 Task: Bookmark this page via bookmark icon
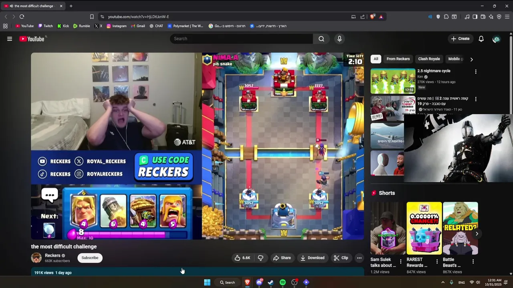(x=92, y=17)
